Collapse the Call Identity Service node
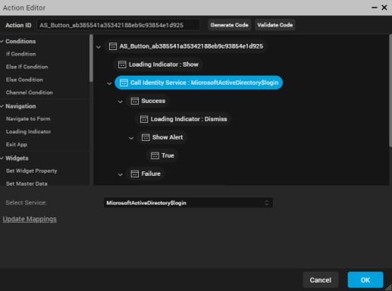The image size is (392, 291). [109, 83]
